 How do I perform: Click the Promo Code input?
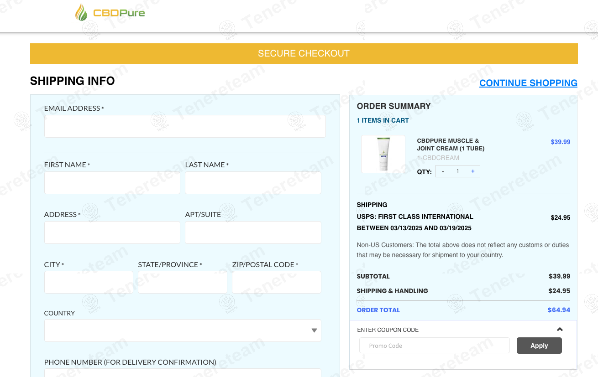tap(434, 346)
